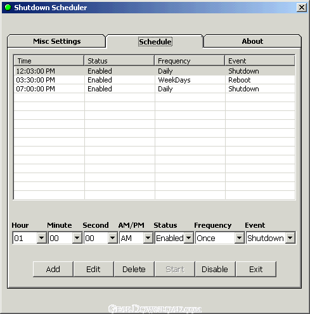Sort by the Frequency column header
Image resolution: width=310 pixels, height=314 pixels.
190,61
